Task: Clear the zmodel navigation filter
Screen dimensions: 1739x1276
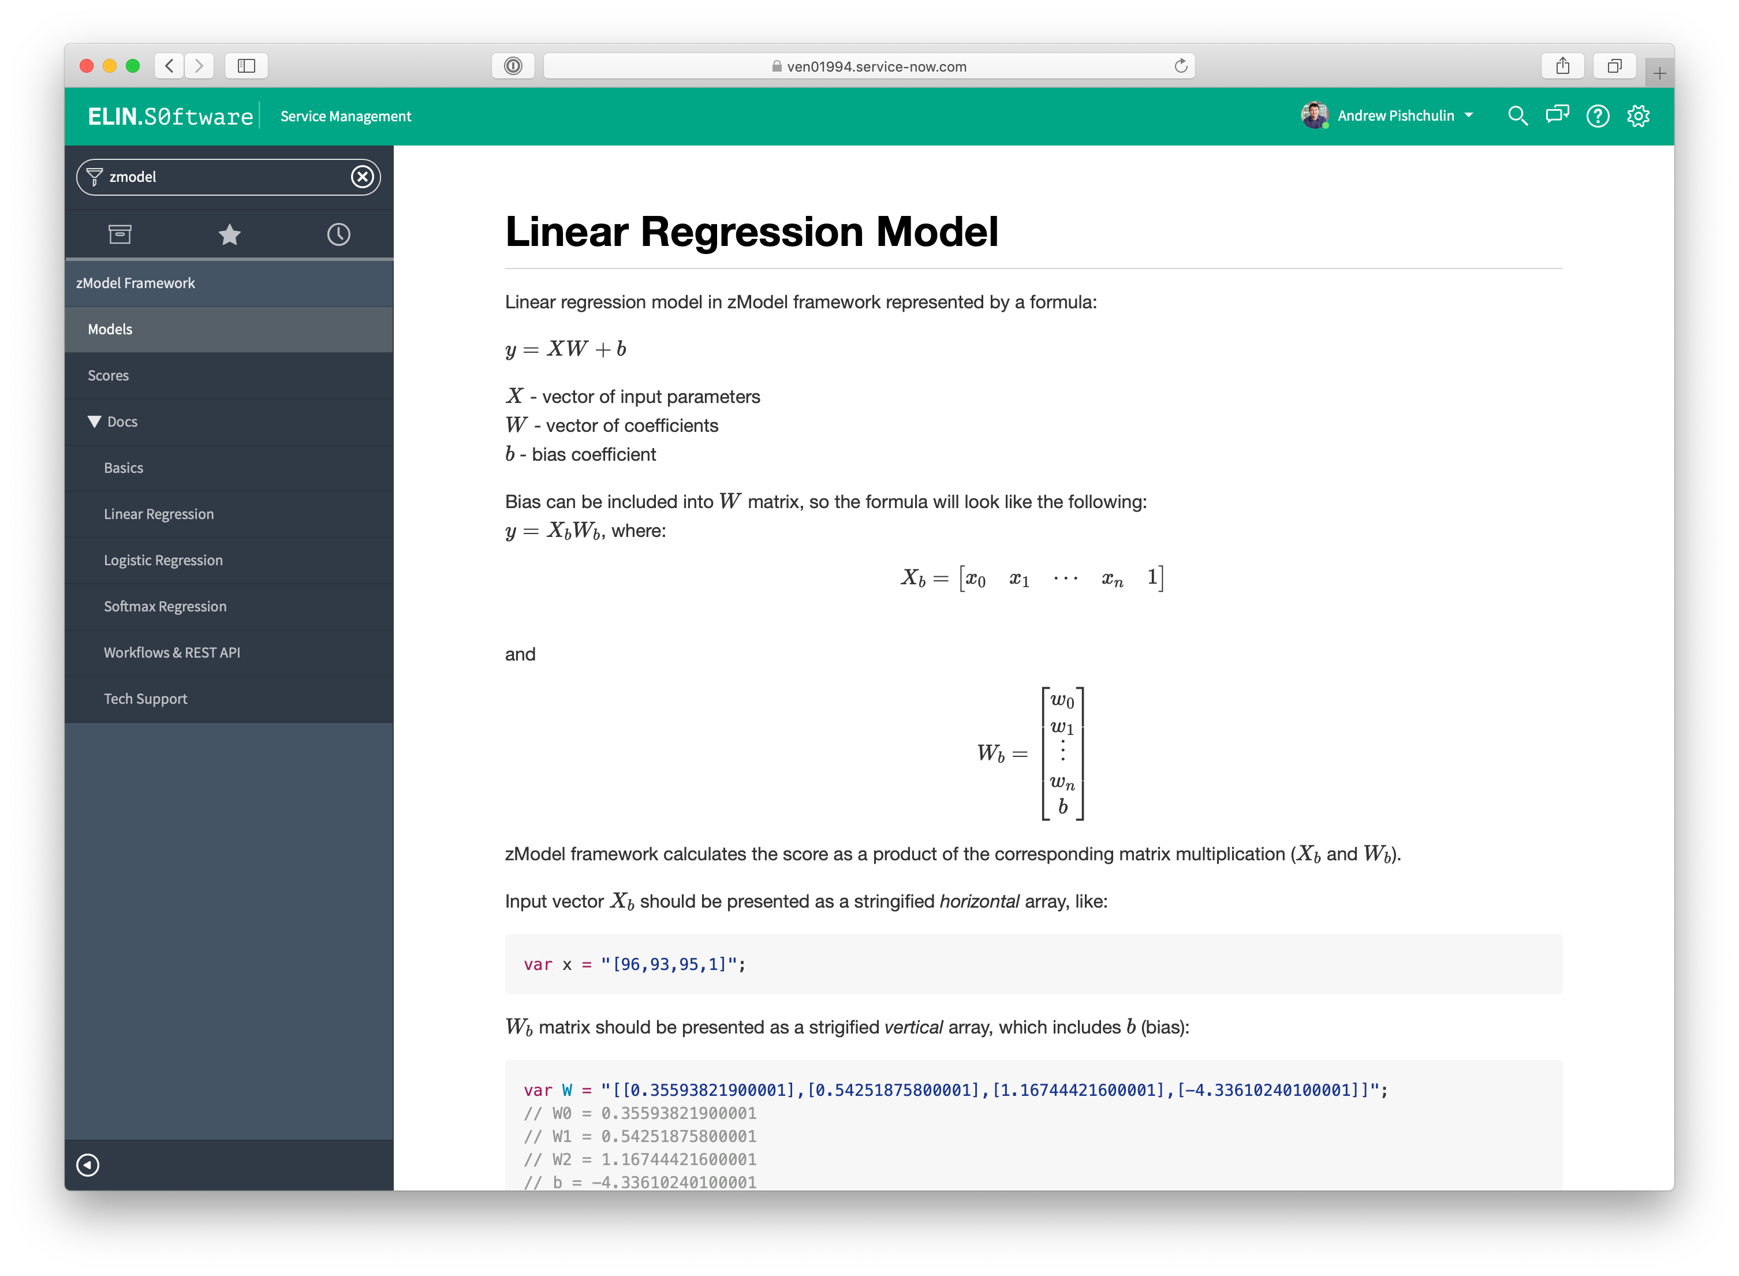Action: tap(362, 177)
